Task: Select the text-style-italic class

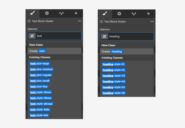Action: click(40, 110)
